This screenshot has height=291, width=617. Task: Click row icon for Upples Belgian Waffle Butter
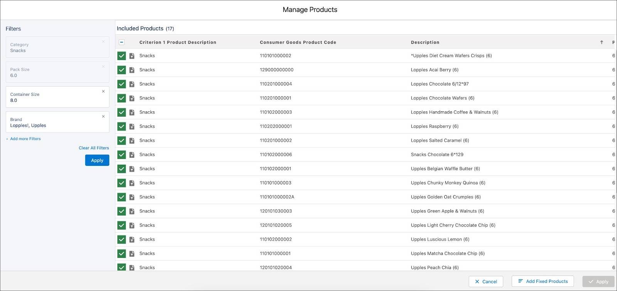pos(132,169)
